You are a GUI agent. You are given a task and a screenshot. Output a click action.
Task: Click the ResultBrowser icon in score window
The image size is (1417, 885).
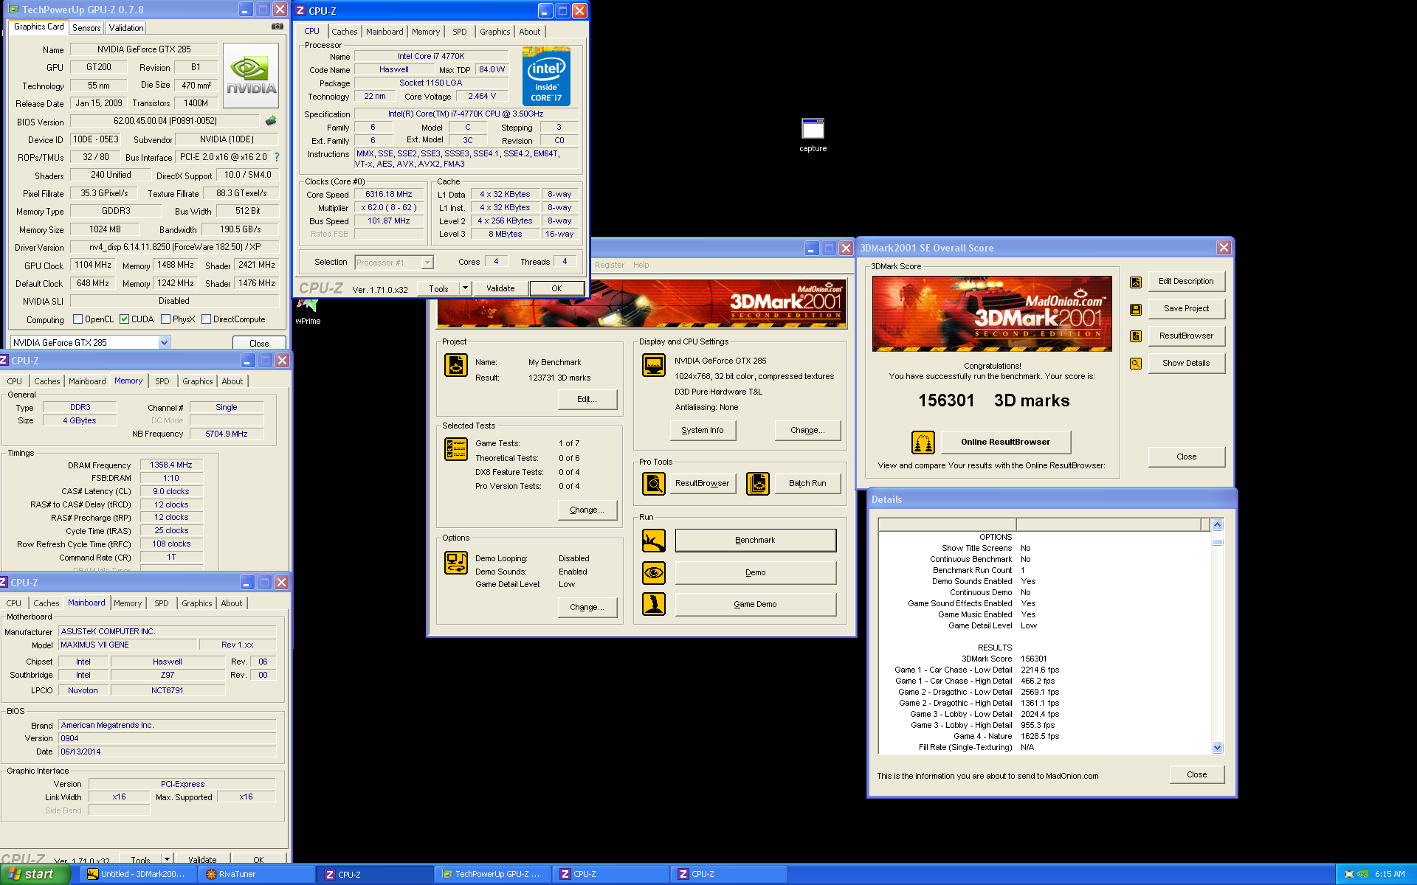click(1136, 336)
